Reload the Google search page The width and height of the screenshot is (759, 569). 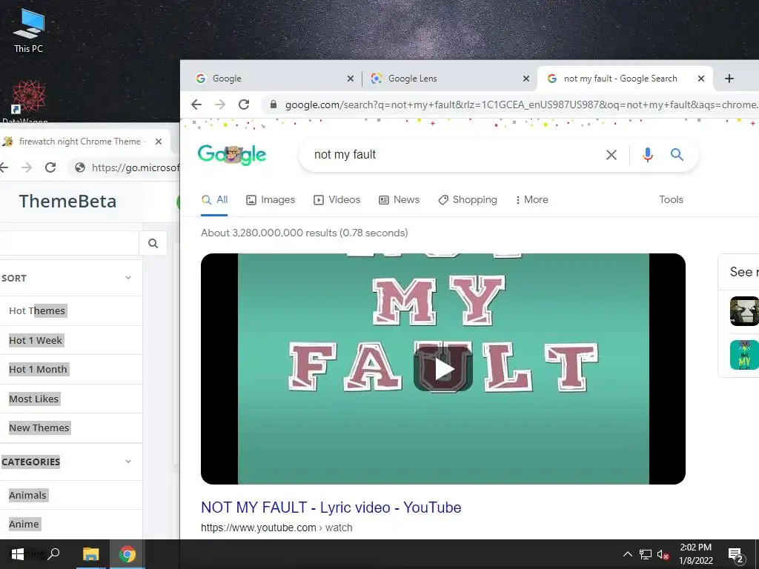point(244,104)
